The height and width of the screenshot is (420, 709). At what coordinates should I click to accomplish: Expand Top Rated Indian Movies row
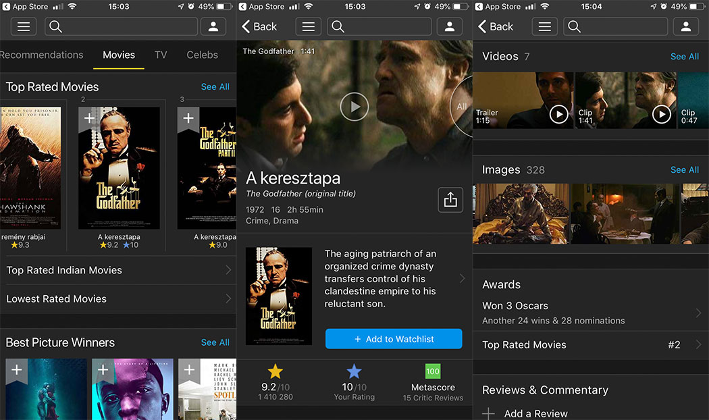118,270
